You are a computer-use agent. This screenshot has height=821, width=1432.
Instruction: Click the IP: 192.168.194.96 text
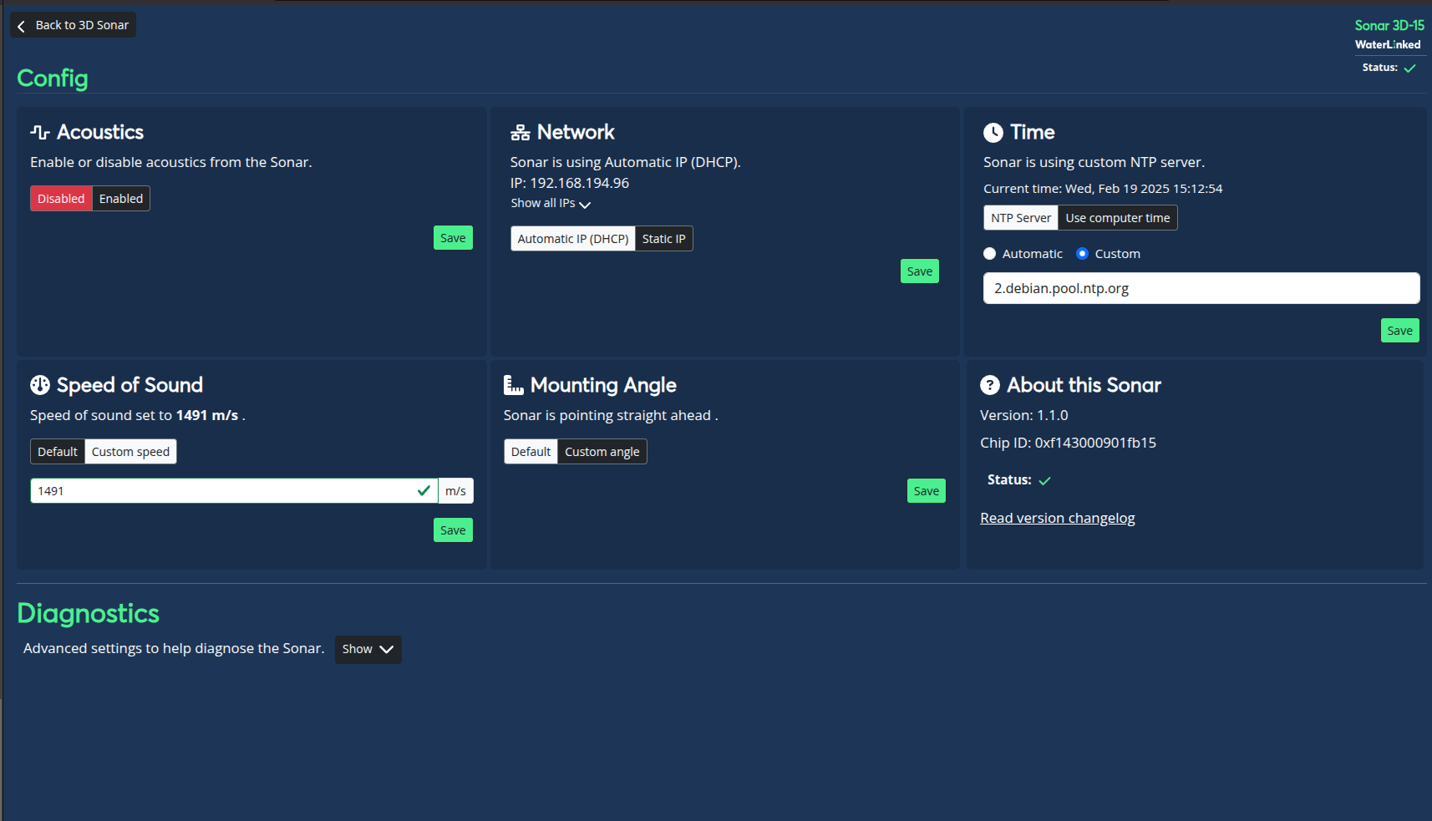(570, 183)
